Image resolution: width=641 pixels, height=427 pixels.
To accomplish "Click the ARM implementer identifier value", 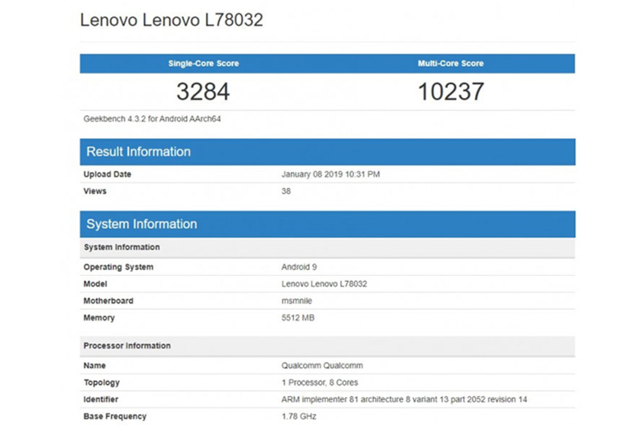I will tap(404, 400).
